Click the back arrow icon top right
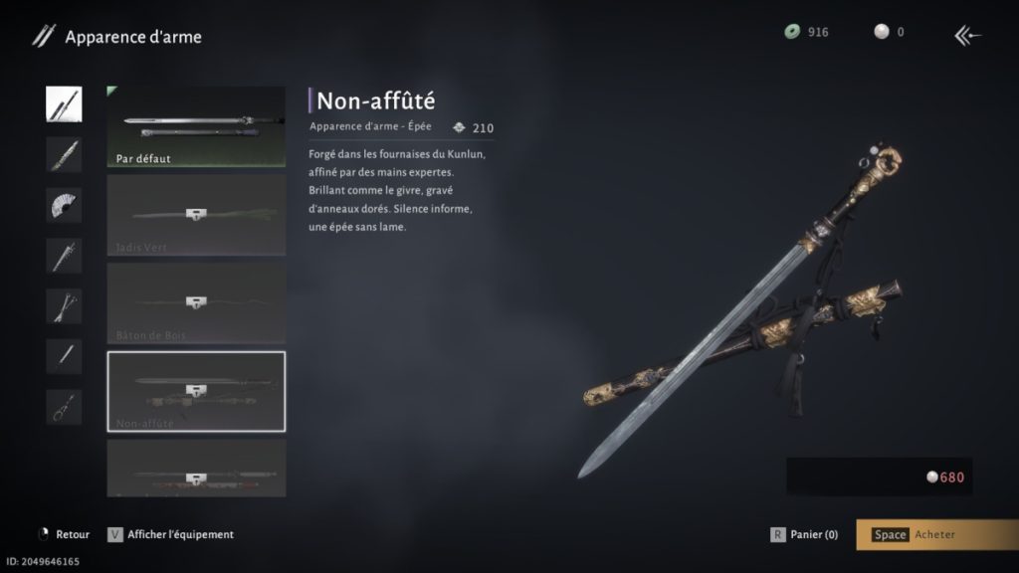 coord(967,35)
